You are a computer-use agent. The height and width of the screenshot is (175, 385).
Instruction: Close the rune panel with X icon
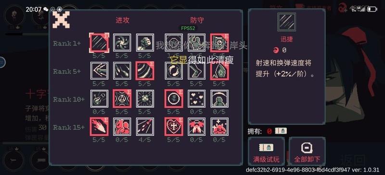coord(61,20)
